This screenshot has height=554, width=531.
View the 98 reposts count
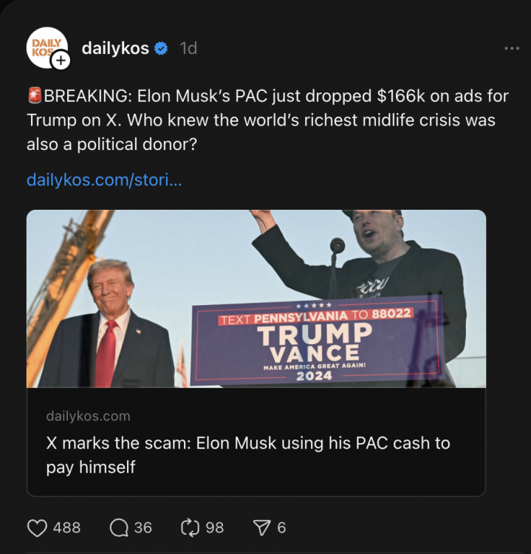point(214,527)
